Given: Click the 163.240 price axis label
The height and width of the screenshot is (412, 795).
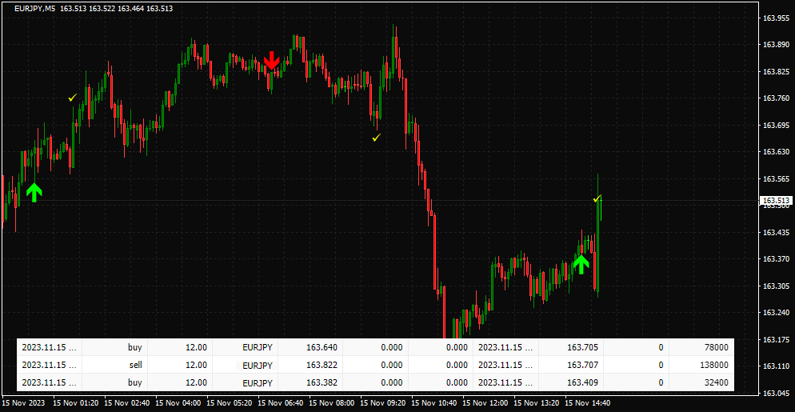Looking at the screenshot, I should [775, 313].
